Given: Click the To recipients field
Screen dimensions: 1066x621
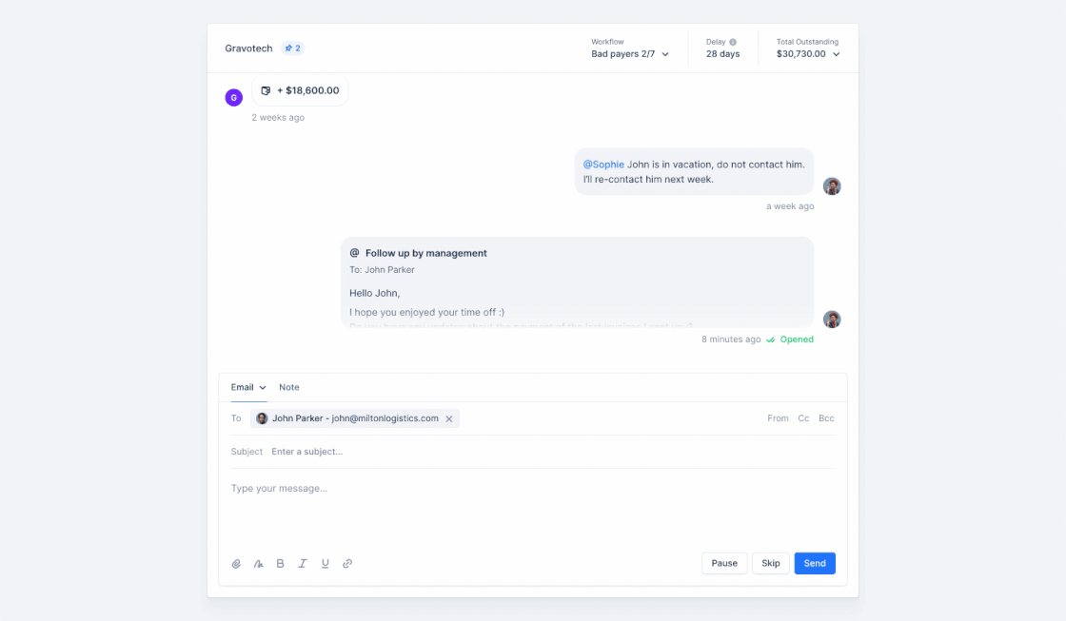Looking at the screenshot, I should (x=532, y=418).
